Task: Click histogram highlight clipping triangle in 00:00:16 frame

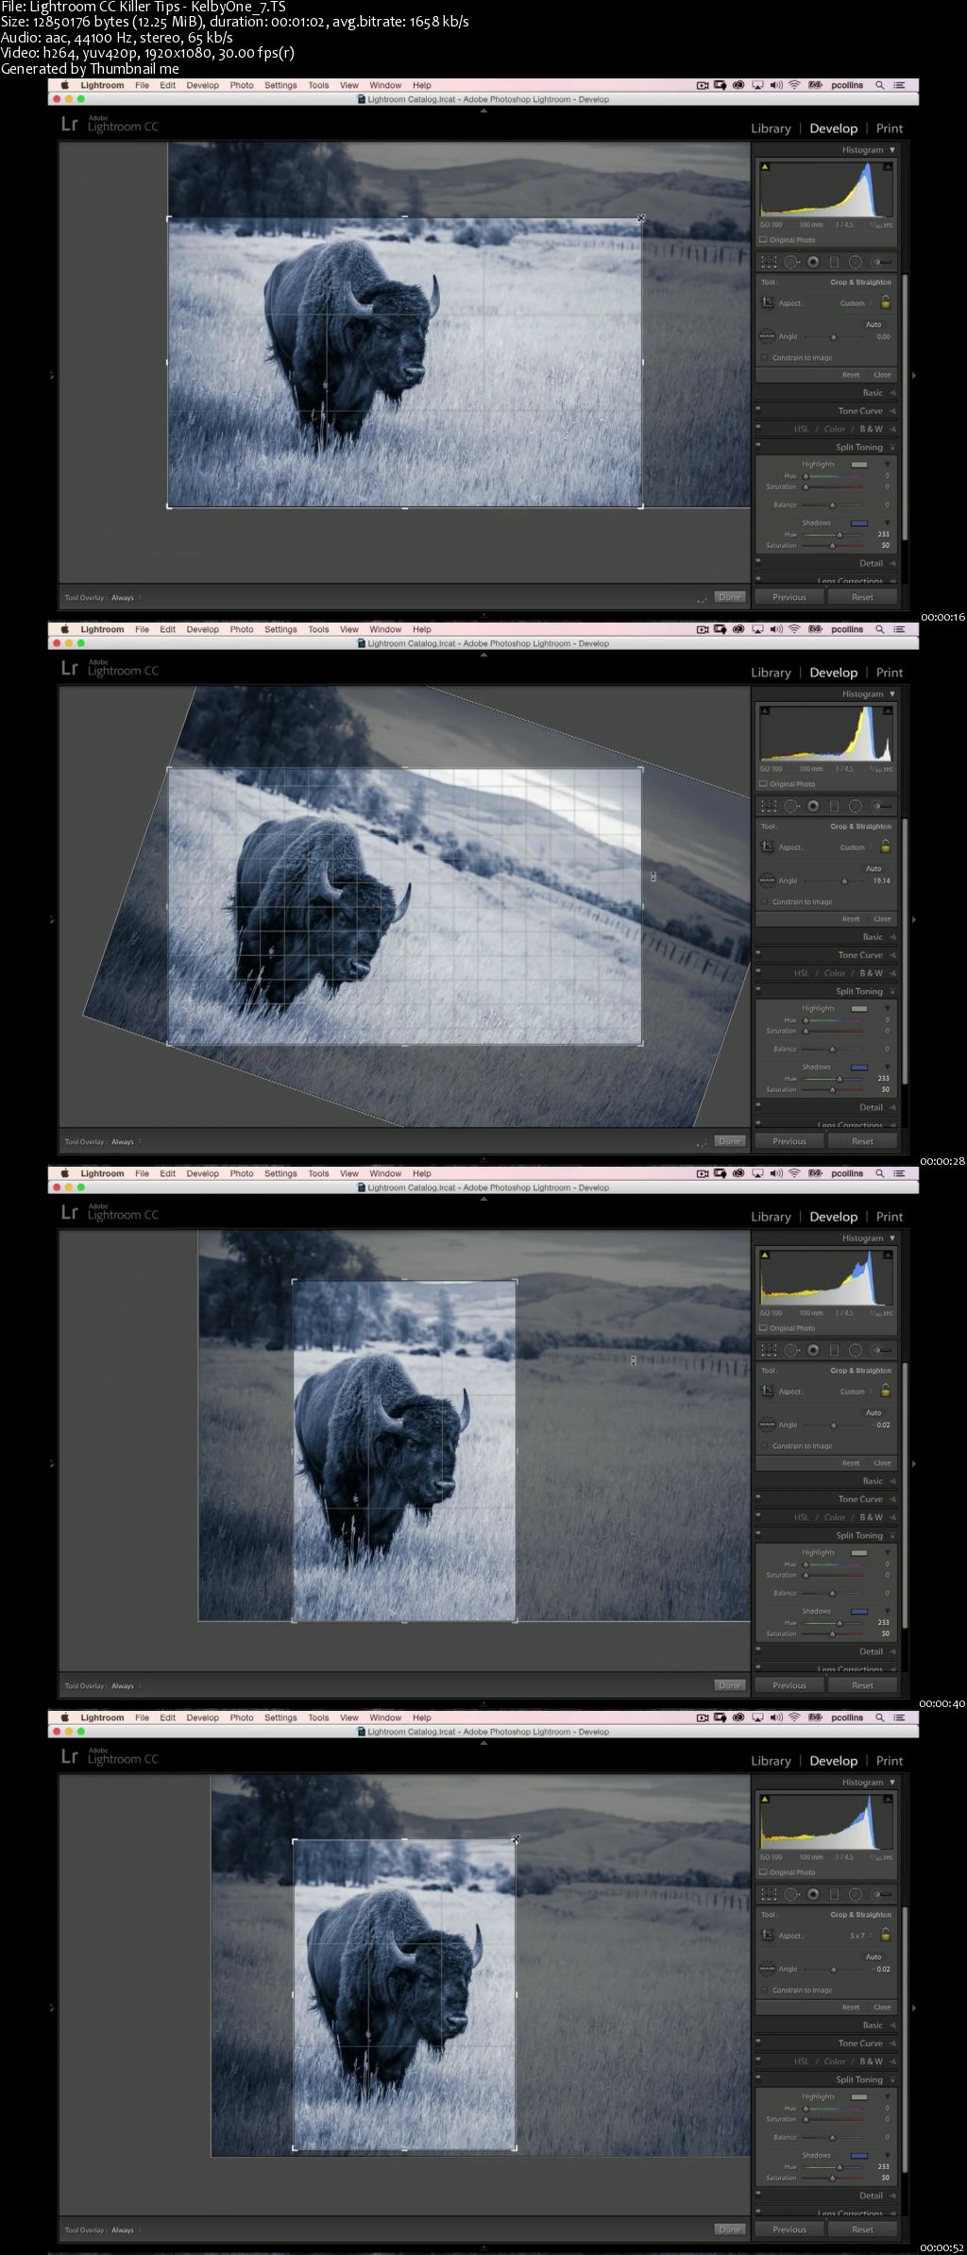Action: 888,167
